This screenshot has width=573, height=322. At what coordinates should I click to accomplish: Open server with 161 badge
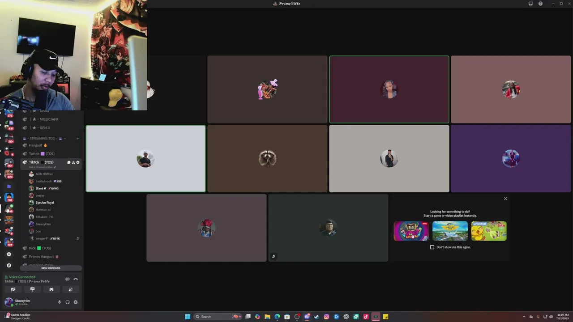[x=9, y=197]
